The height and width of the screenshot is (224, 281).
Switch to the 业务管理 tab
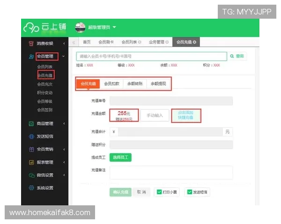[x=156, y=42]
